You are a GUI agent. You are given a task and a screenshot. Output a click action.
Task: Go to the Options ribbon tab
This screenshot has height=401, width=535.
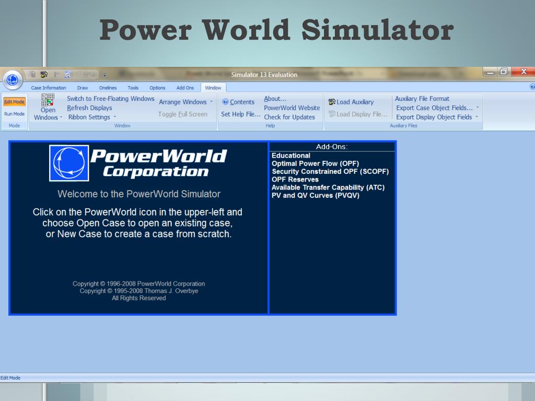pyautogui.click(x=157, y=88)
